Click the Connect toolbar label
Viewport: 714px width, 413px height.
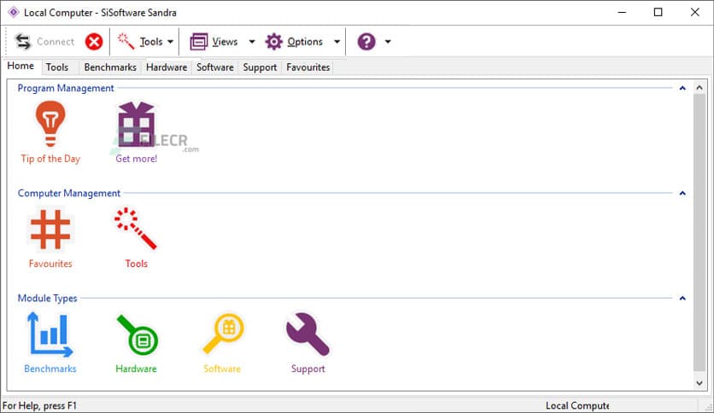[56, 42]
